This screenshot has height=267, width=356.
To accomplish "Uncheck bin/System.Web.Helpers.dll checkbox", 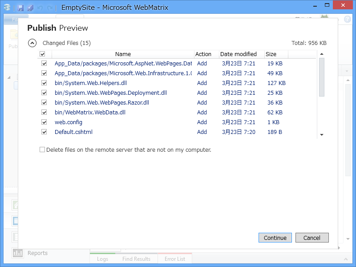I will point(44,83).
